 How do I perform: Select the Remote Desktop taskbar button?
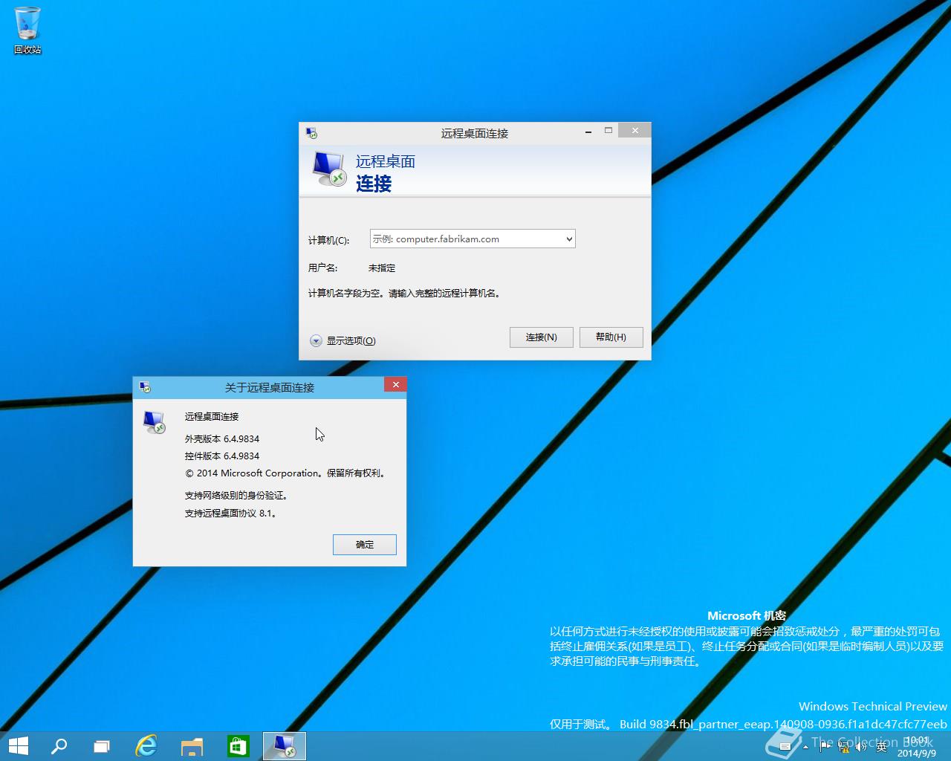[x=285, y=746]
